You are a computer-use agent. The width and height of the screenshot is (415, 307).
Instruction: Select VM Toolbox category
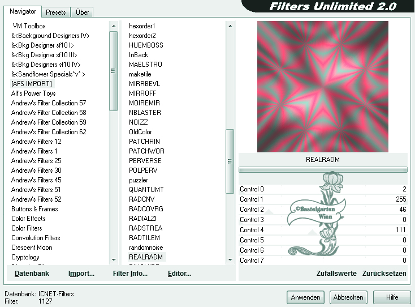click(x=29, y=26)
